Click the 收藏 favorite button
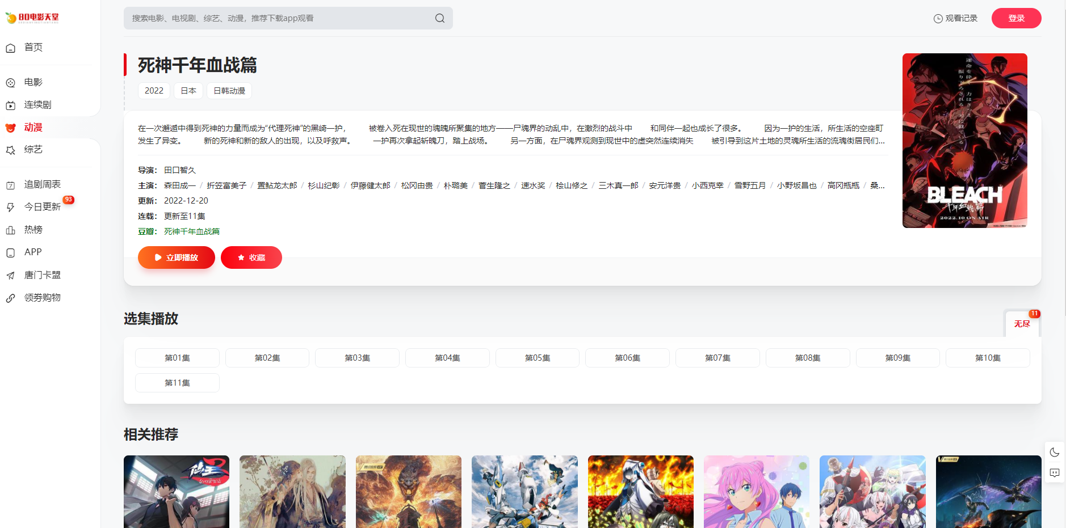Image resolution: width=1066 pixels, height=528 pixels. pos(251,257)
